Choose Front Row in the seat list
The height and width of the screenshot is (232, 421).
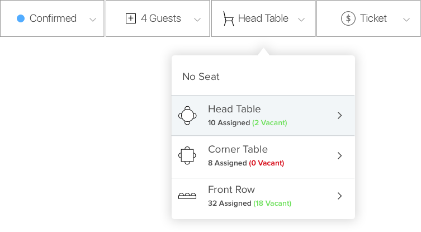(263, 197)
